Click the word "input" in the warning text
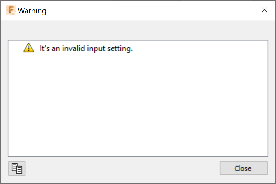Viewport: 276px width, 184px height. point(96,49)
